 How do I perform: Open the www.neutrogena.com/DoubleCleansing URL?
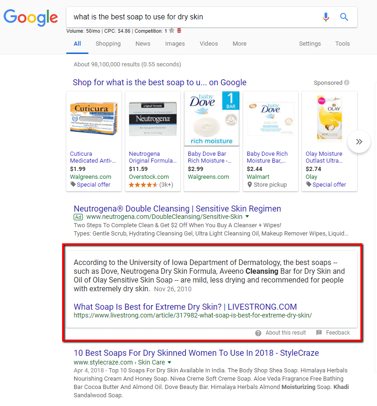point(164,217)
